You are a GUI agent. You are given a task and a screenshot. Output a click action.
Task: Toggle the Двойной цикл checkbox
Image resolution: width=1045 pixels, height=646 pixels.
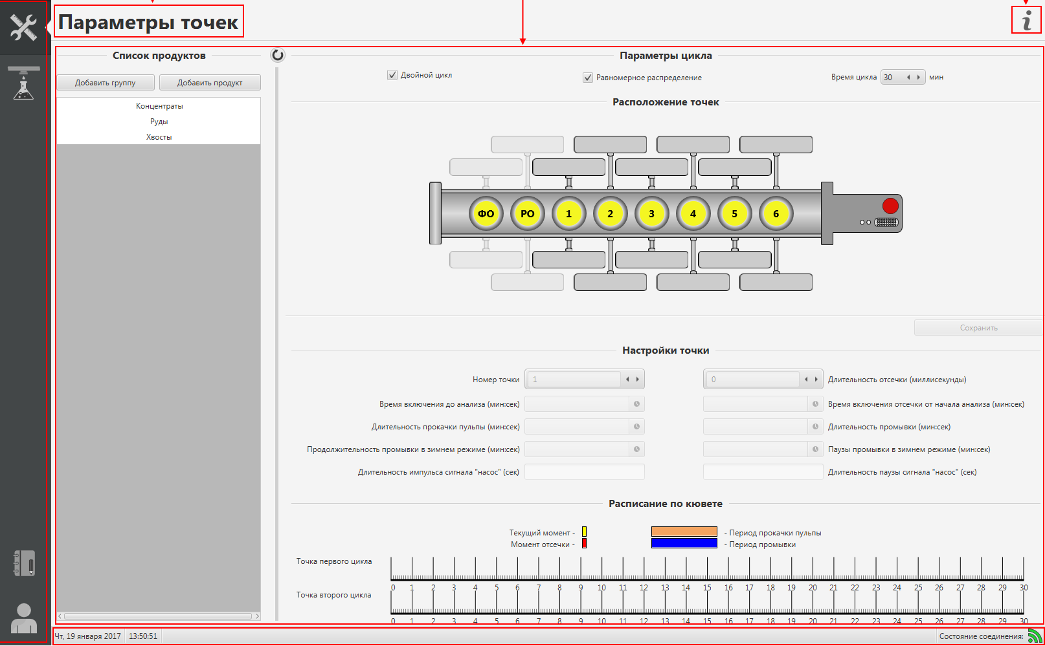click(392, 75)
